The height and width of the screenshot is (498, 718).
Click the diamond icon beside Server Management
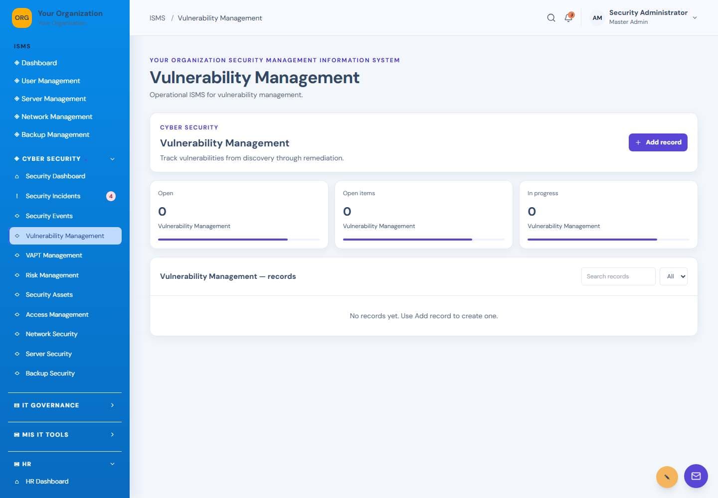tap(17, 99)
